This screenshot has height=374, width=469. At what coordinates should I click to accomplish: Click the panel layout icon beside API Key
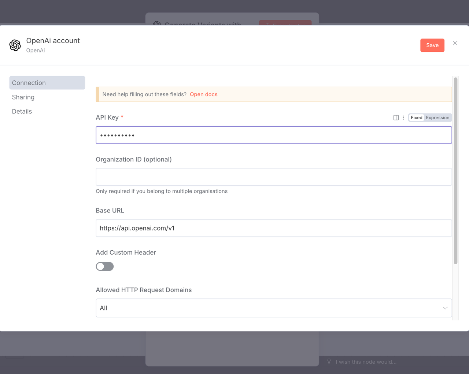pos(396,117)
